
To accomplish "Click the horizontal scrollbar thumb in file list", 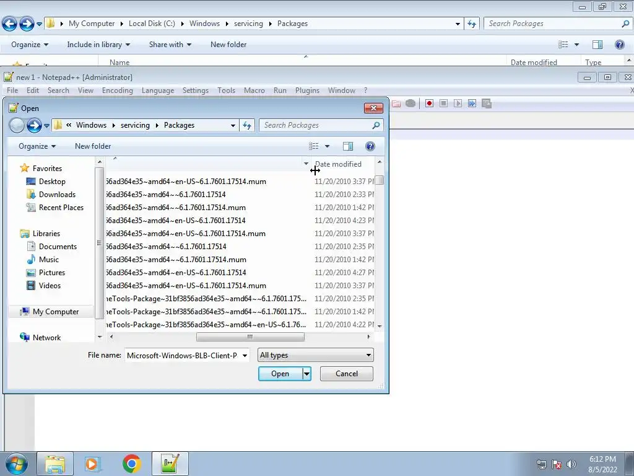I will [250, 337].
